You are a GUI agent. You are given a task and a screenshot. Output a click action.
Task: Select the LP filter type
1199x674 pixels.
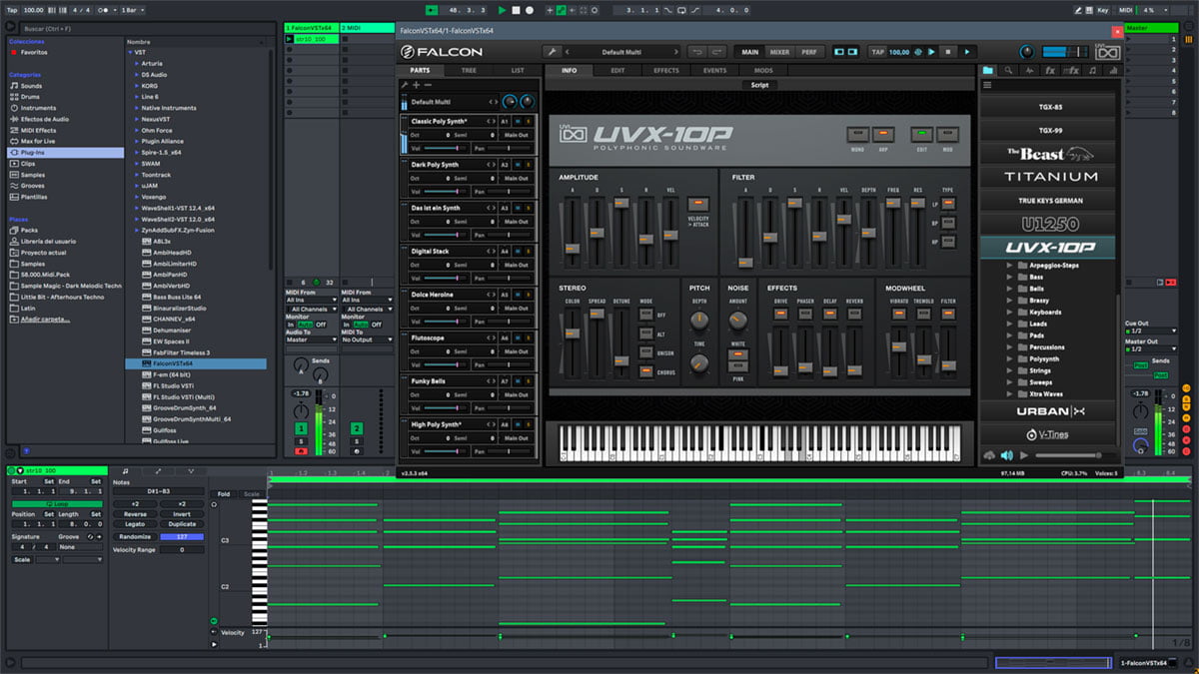(947, 204)
